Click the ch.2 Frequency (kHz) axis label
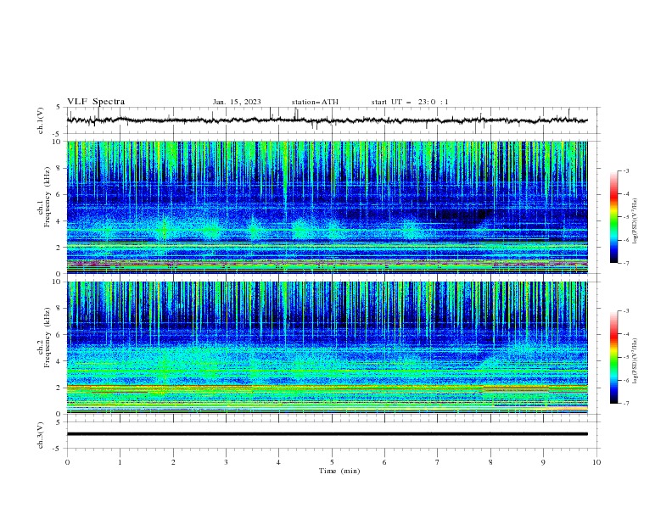Viewport: 672px width, 519px height. pos(44,338)
